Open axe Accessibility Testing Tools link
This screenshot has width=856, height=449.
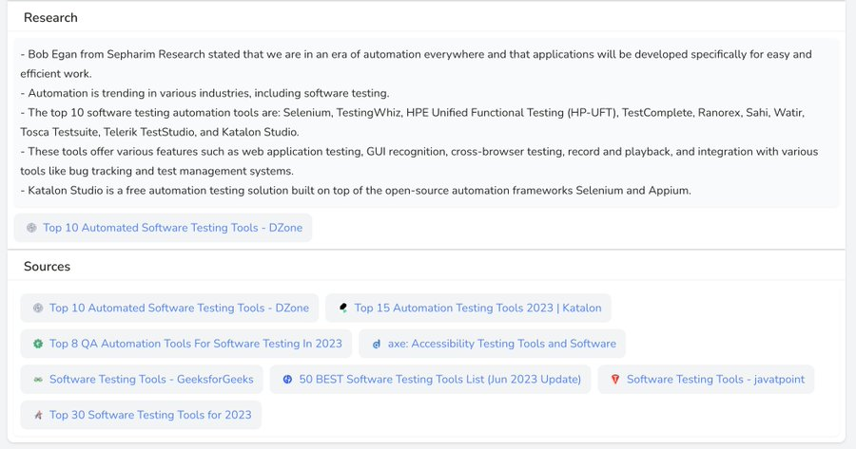(492, 344)
